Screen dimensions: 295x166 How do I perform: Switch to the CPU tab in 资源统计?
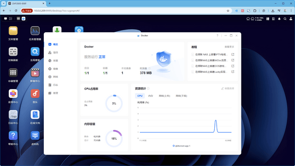pos(140,96)
